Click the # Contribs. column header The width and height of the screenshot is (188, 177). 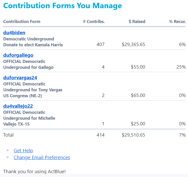(94, 21)
